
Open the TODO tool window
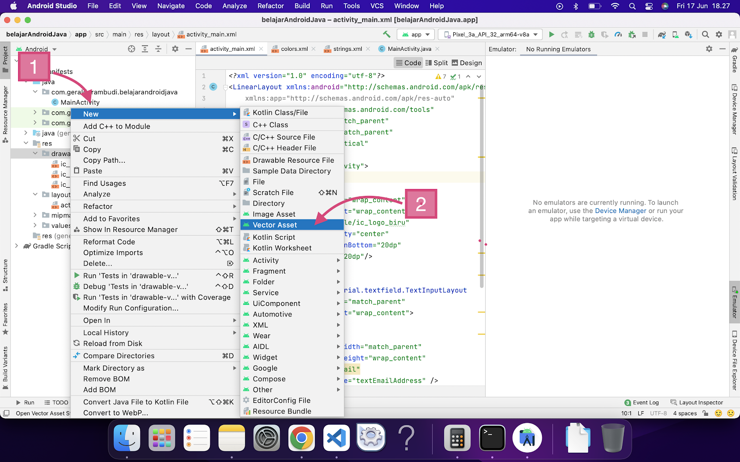coord(56,402)
